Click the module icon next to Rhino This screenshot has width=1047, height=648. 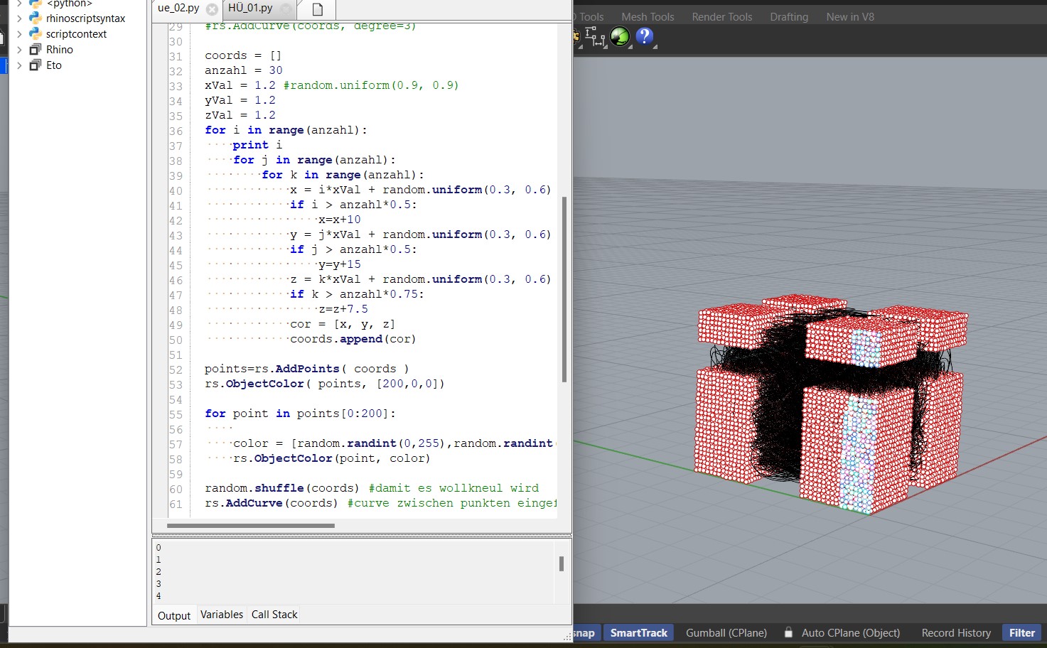pos(36,50)
